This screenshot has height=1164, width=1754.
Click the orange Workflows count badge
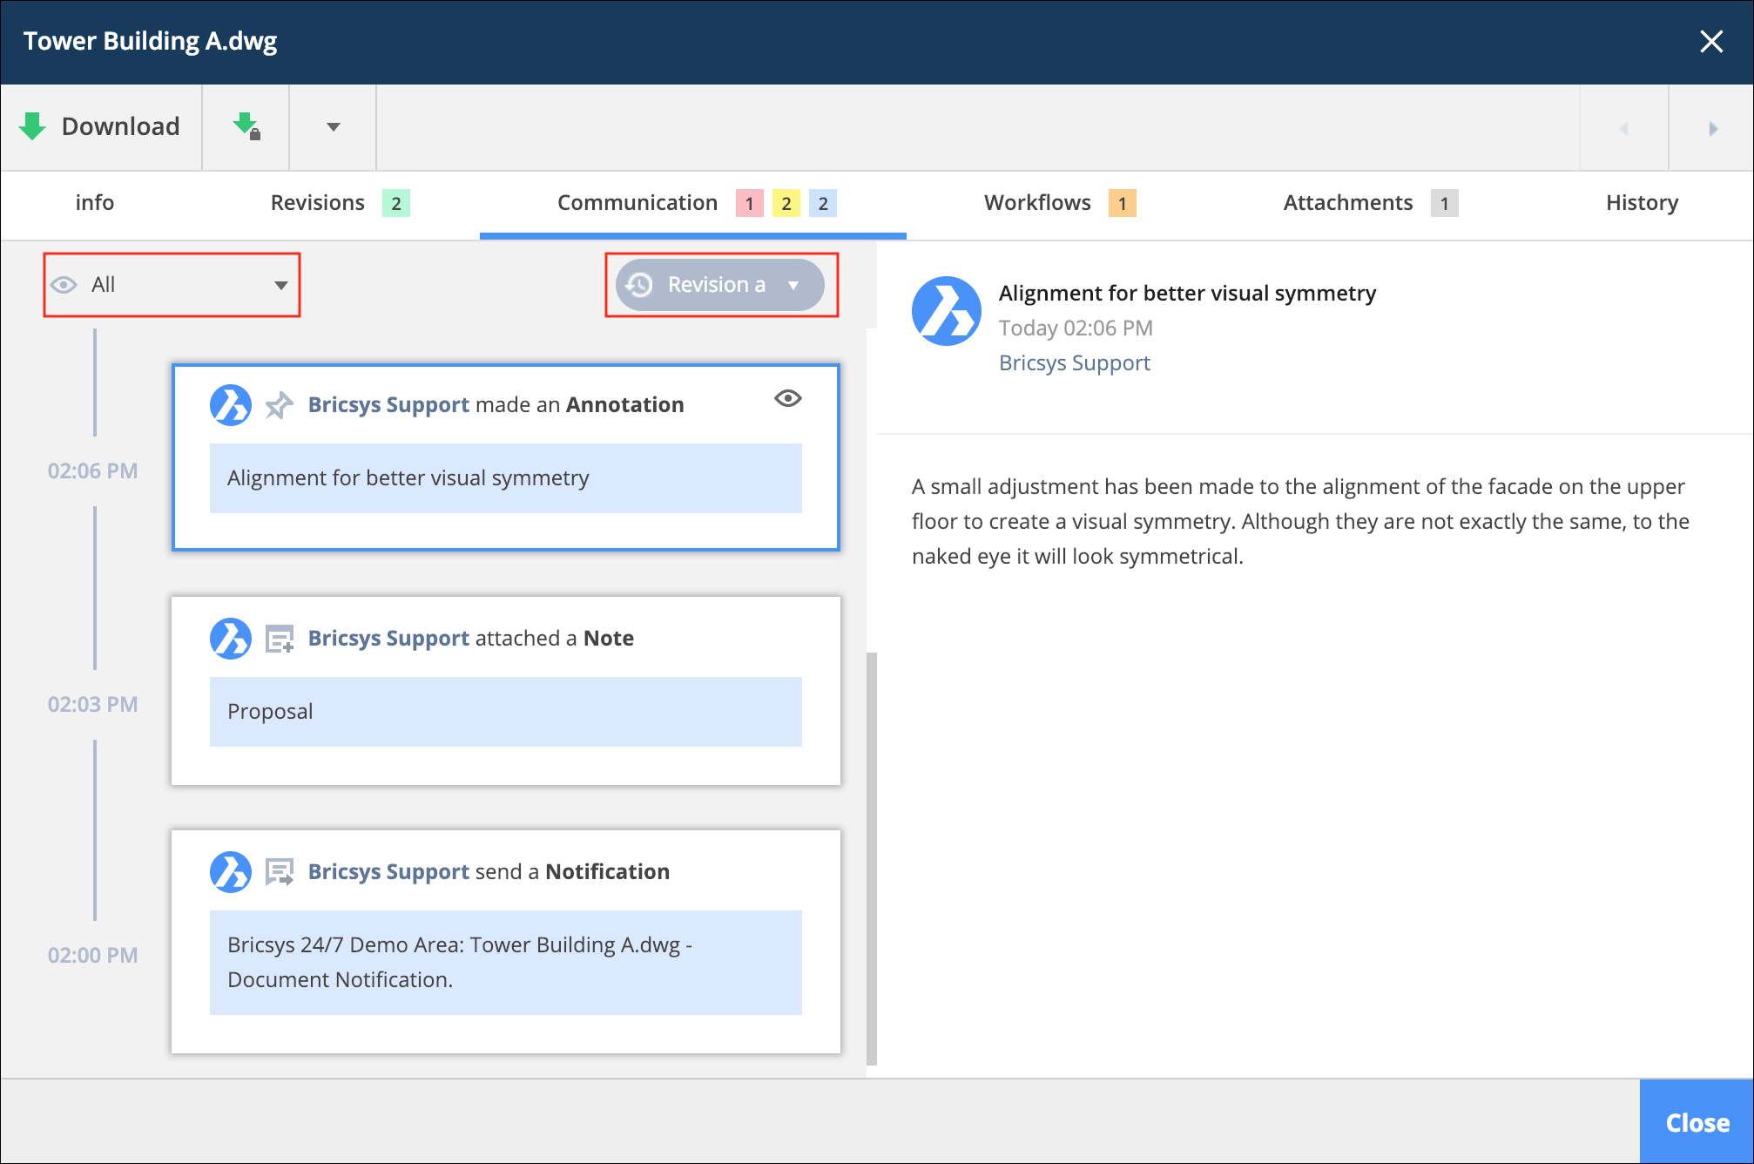pos(1123,203)
